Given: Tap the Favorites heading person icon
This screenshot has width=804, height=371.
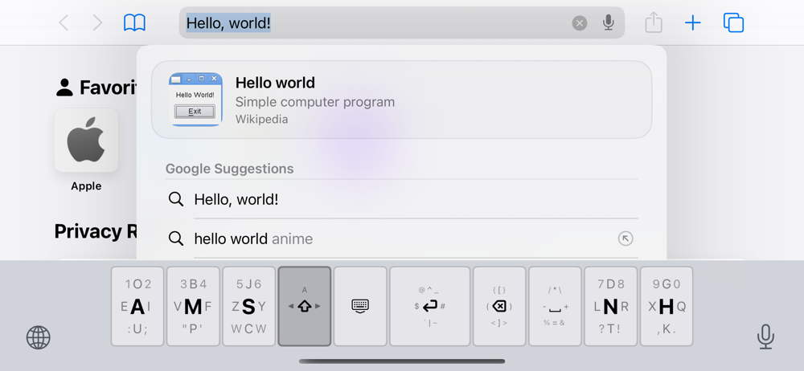Looking at the screenshot, I should tap(64, 88).
